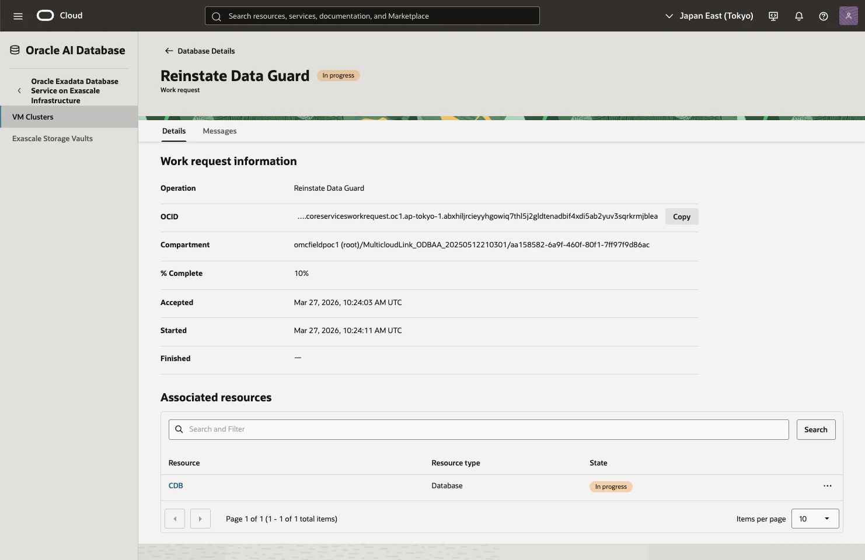This screenshot has width=865, height=560.
Task: Click the Oracle AI Database icon
Action: 15,50
